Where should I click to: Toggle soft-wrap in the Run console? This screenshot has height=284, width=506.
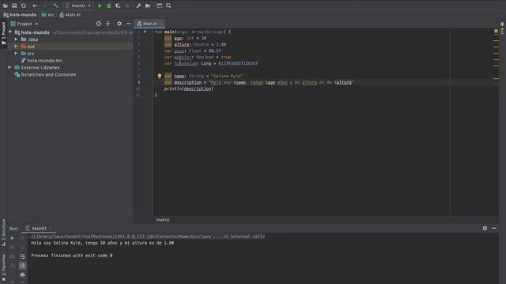[x=22, y=256]
